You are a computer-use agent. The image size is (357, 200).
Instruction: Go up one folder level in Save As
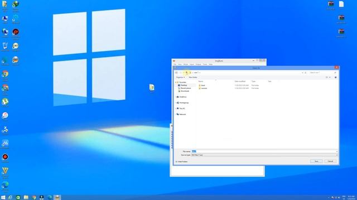[186, 73]
